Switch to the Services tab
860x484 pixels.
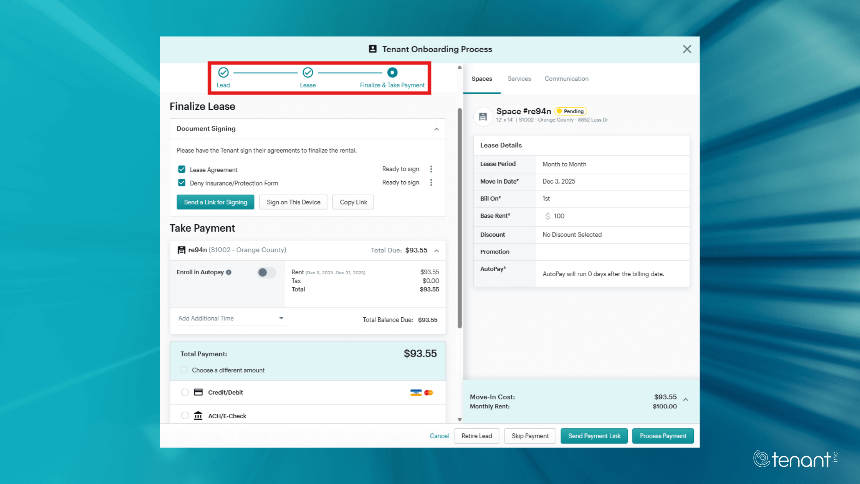(519, 78)
